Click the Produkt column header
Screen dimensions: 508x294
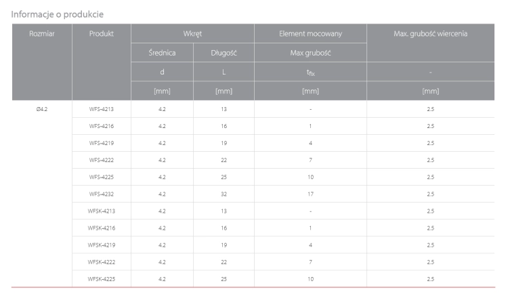[x=102, y=34]
